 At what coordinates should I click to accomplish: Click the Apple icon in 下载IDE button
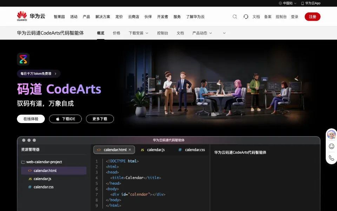pos(58,119)
